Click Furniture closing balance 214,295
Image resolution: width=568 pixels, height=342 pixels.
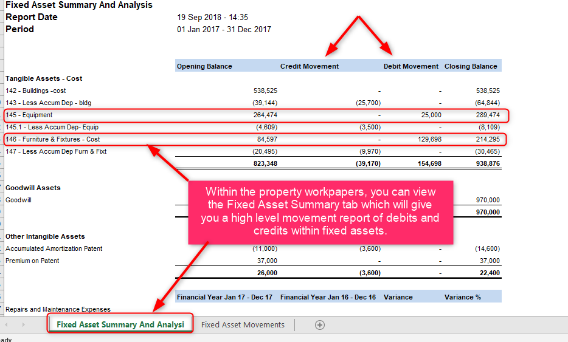[488, 139]
